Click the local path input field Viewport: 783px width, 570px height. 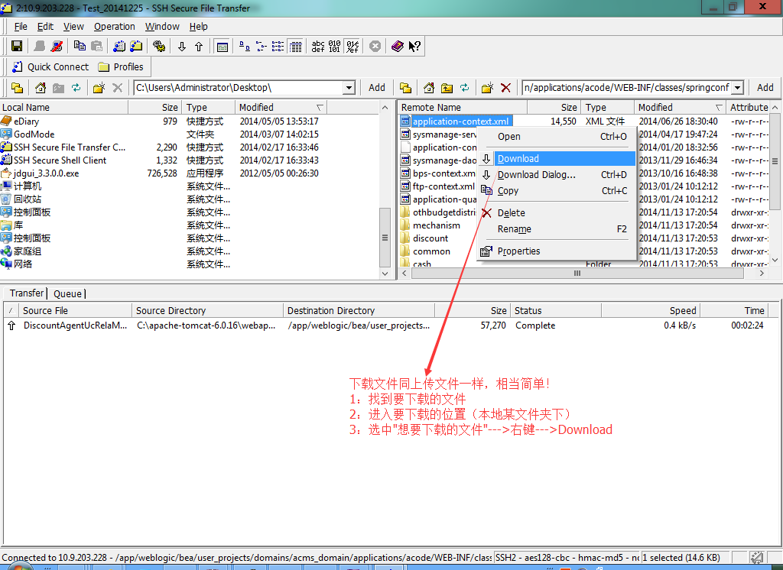tap(239, 88)
